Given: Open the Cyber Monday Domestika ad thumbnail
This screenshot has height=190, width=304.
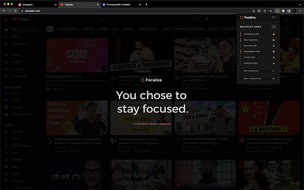Looking at the screenshot, I should pyautogui.click(x=77, y=55).
